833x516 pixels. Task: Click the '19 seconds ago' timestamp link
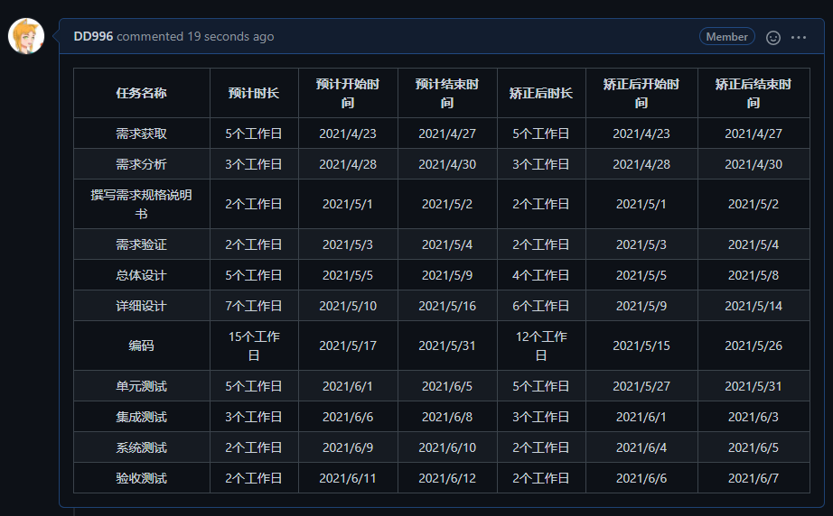[230, 37]
